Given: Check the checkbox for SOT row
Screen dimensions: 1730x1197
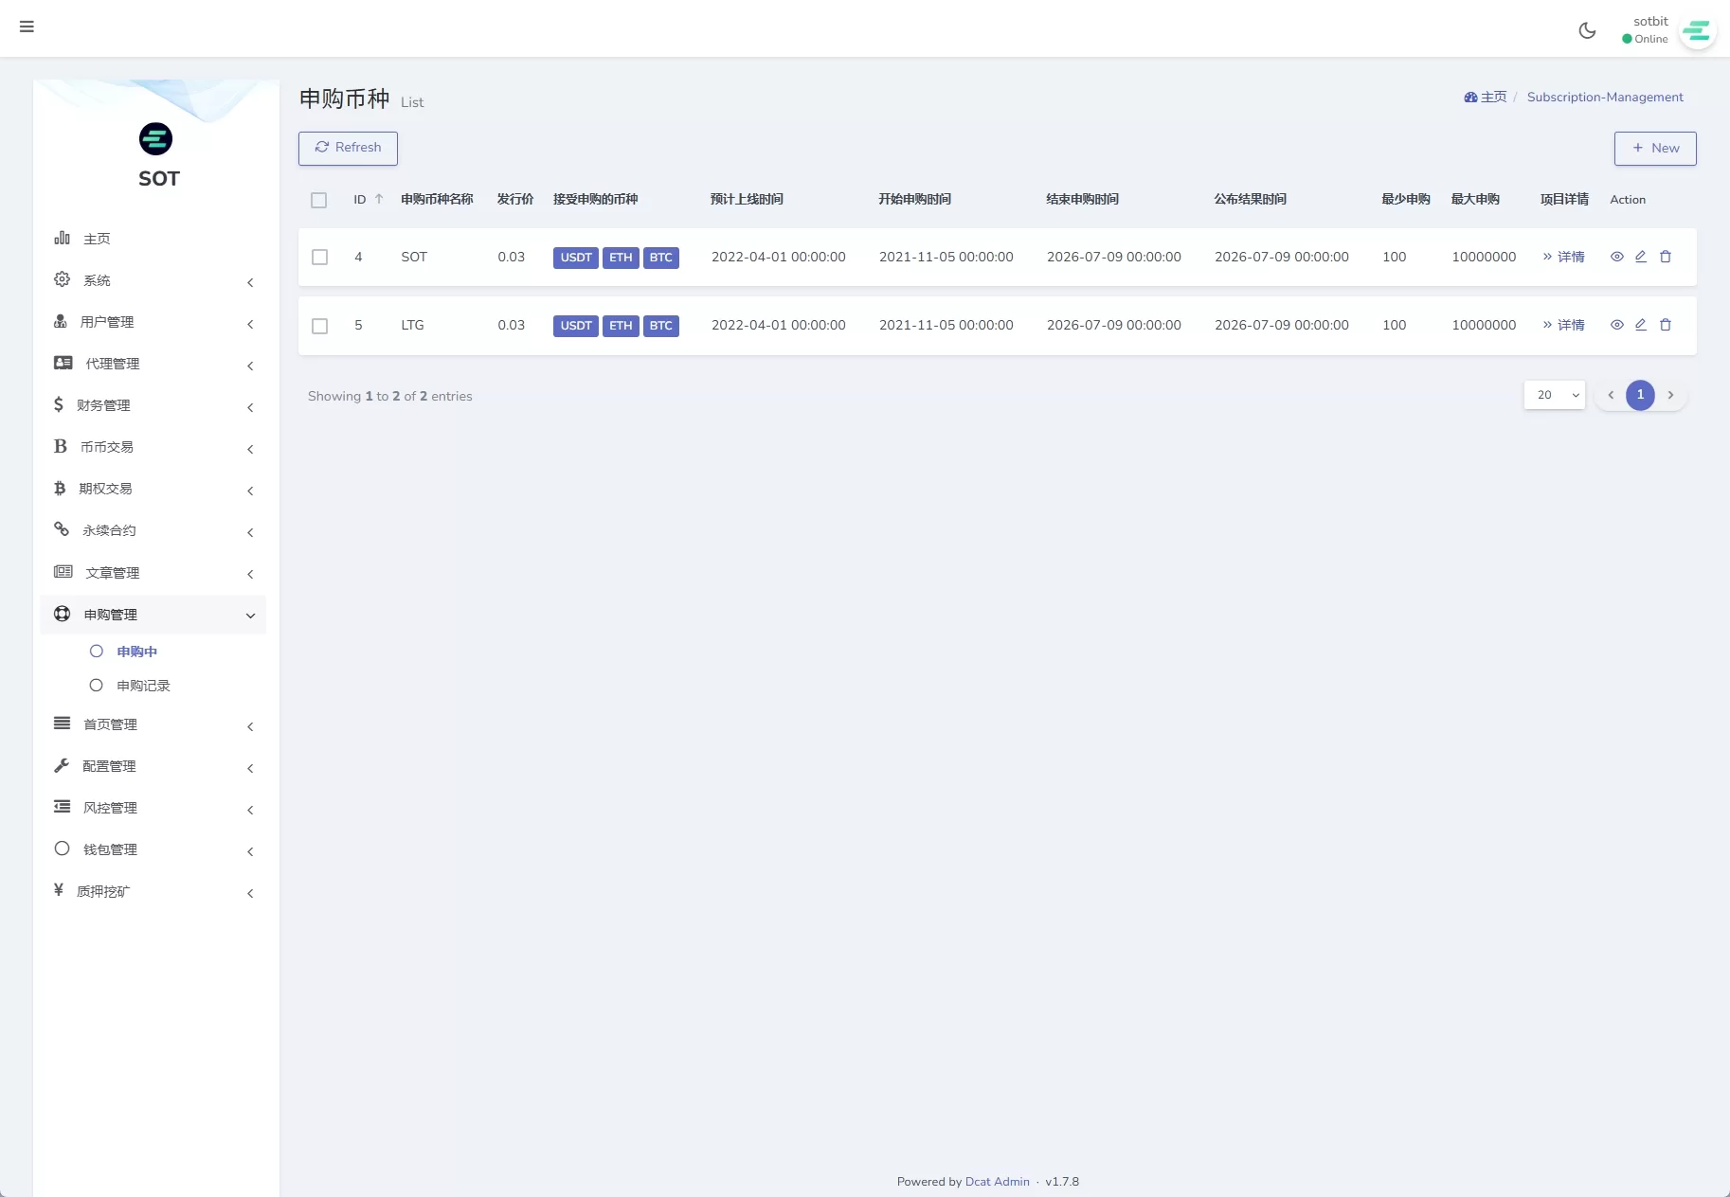Looking at the screenshot, I should click(x=319, y=258).
